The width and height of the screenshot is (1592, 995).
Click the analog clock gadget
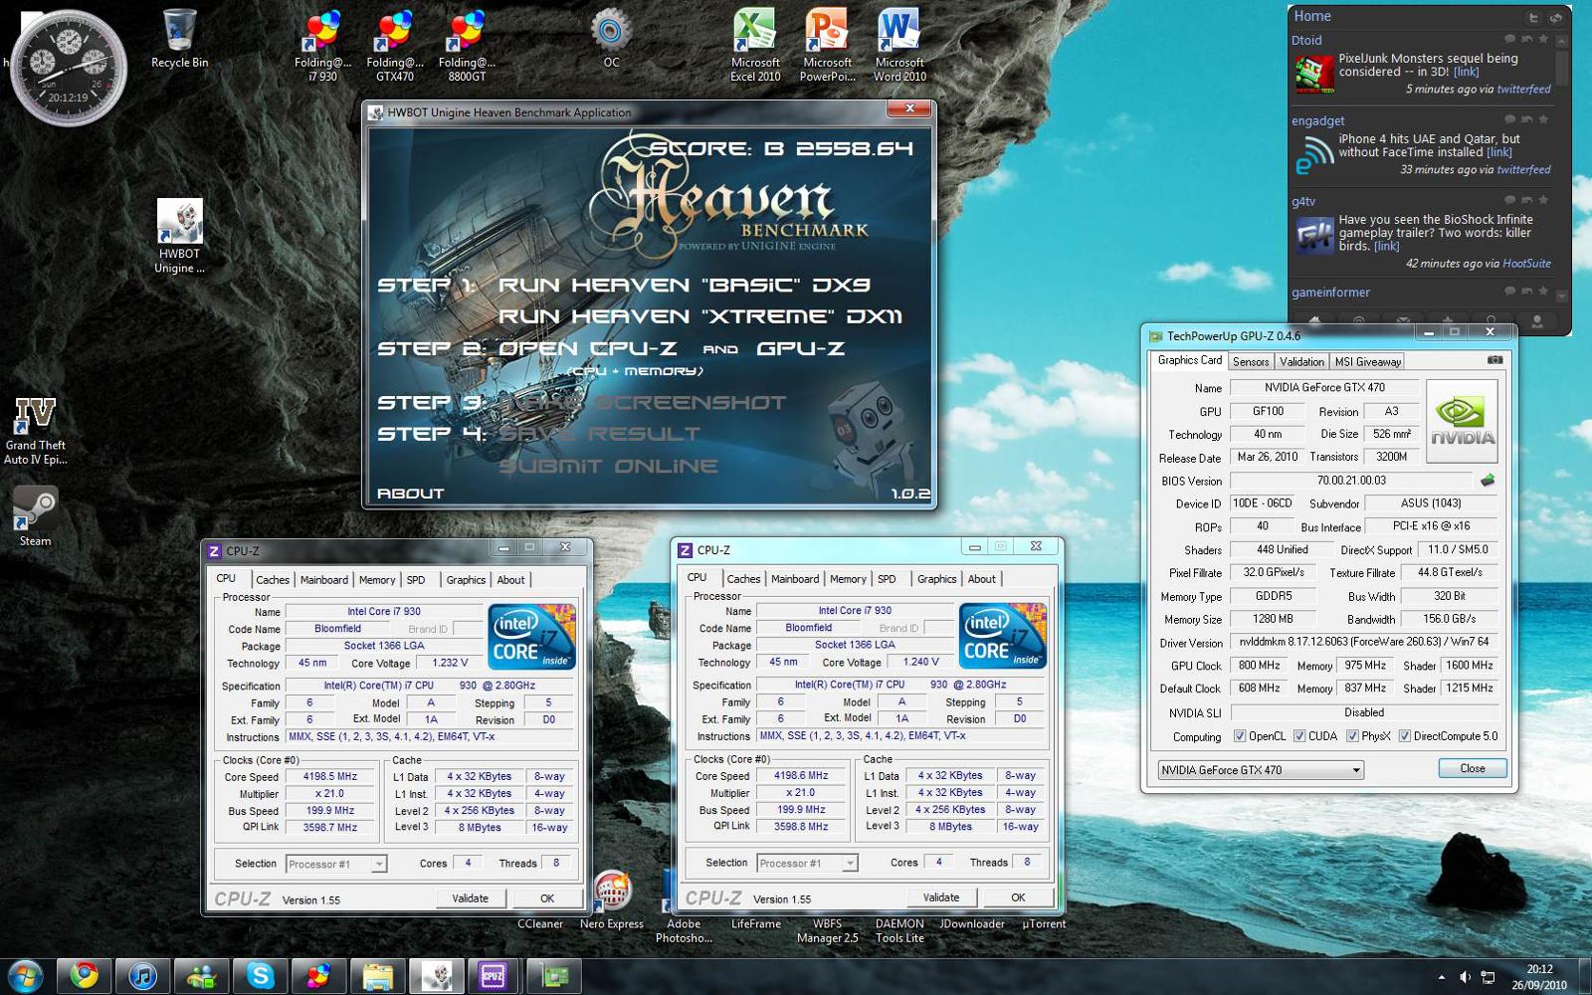[x=68, y=69]
